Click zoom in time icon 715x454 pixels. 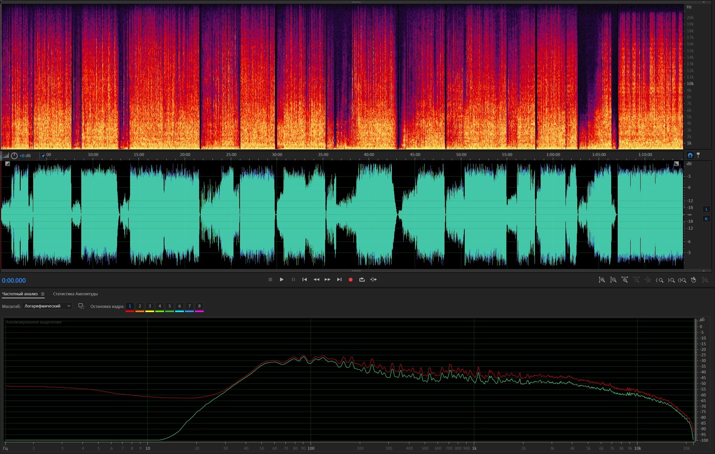point(625,280)
